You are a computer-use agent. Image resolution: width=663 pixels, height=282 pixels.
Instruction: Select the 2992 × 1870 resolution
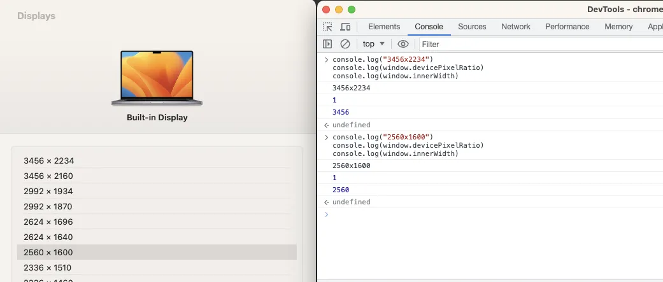click(x=157, y=206)
